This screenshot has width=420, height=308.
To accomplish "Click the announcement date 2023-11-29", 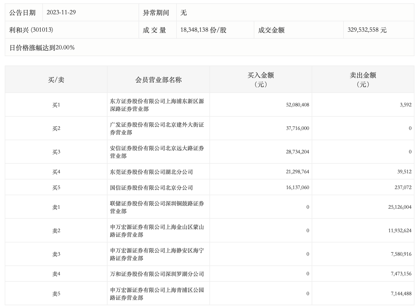I will tap(61, 12).
